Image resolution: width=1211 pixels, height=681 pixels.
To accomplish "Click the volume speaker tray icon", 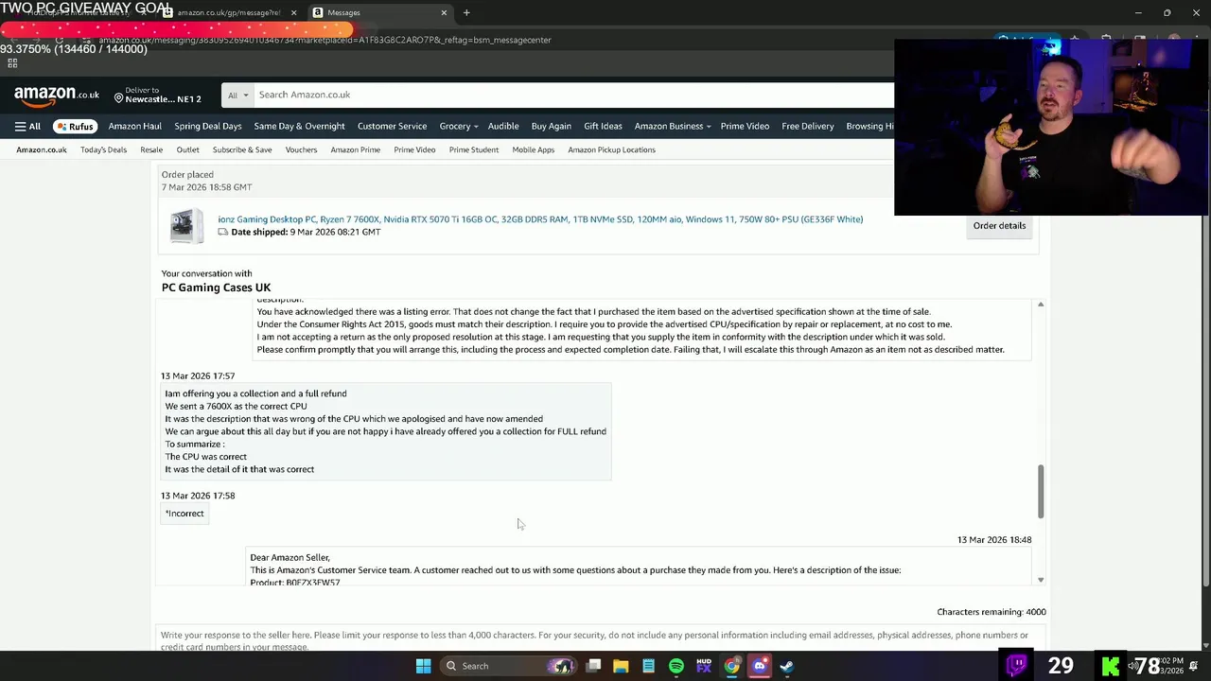I will pos(1132,666).
